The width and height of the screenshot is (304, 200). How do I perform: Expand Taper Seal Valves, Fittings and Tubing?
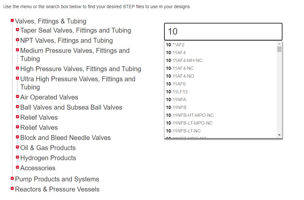click(x=18, y=30)
